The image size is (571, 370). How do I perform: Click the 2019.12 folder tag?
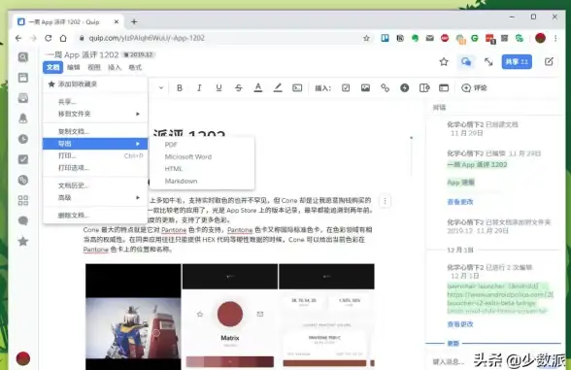click(x=138, y=54)
